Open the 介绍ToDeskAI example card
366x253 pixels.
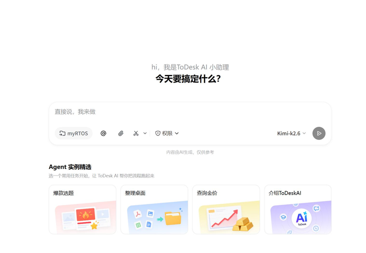click(x=298, y=209)
